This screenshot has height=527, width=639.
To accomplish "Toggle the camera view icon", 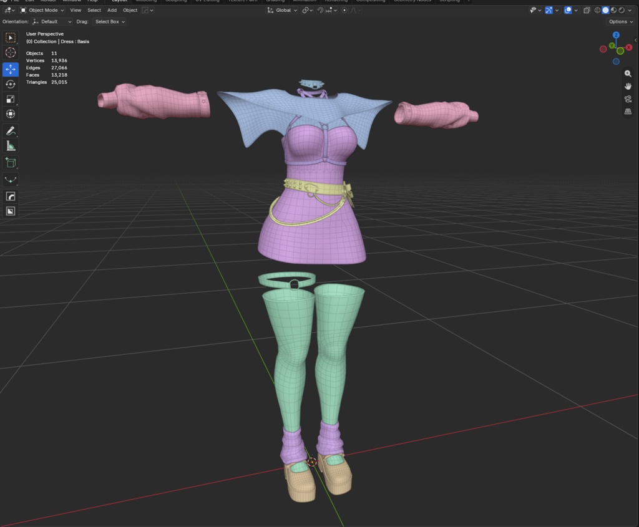I will pyautogui.click(x=628, y=99).
